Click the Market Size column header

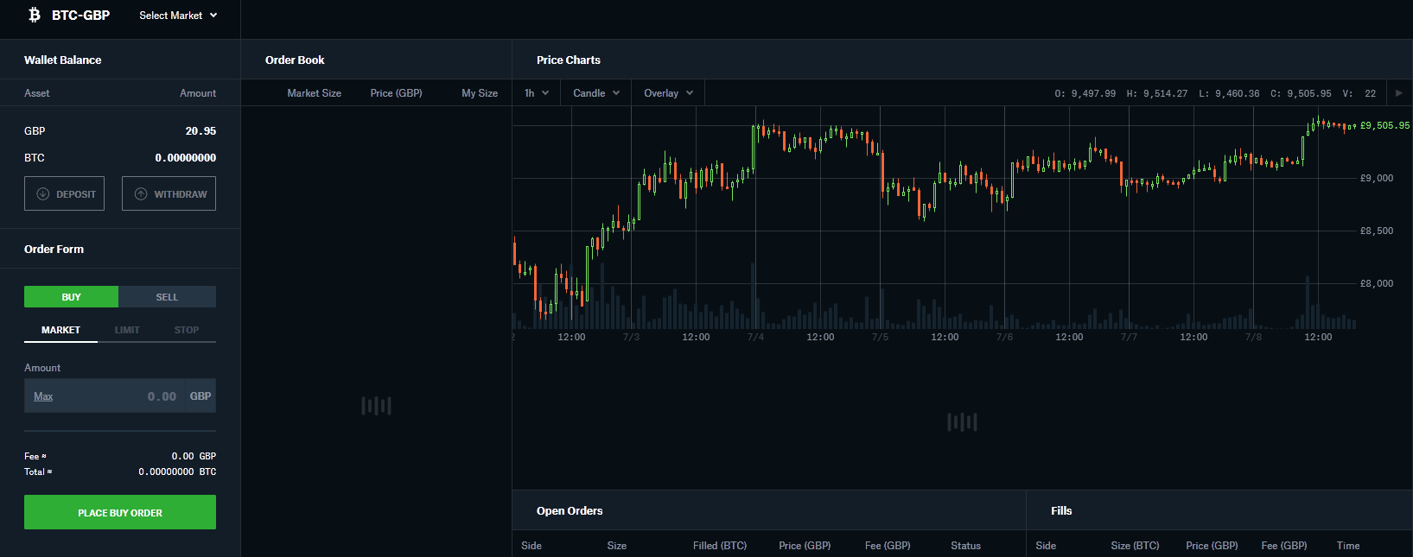coord(314,93)
